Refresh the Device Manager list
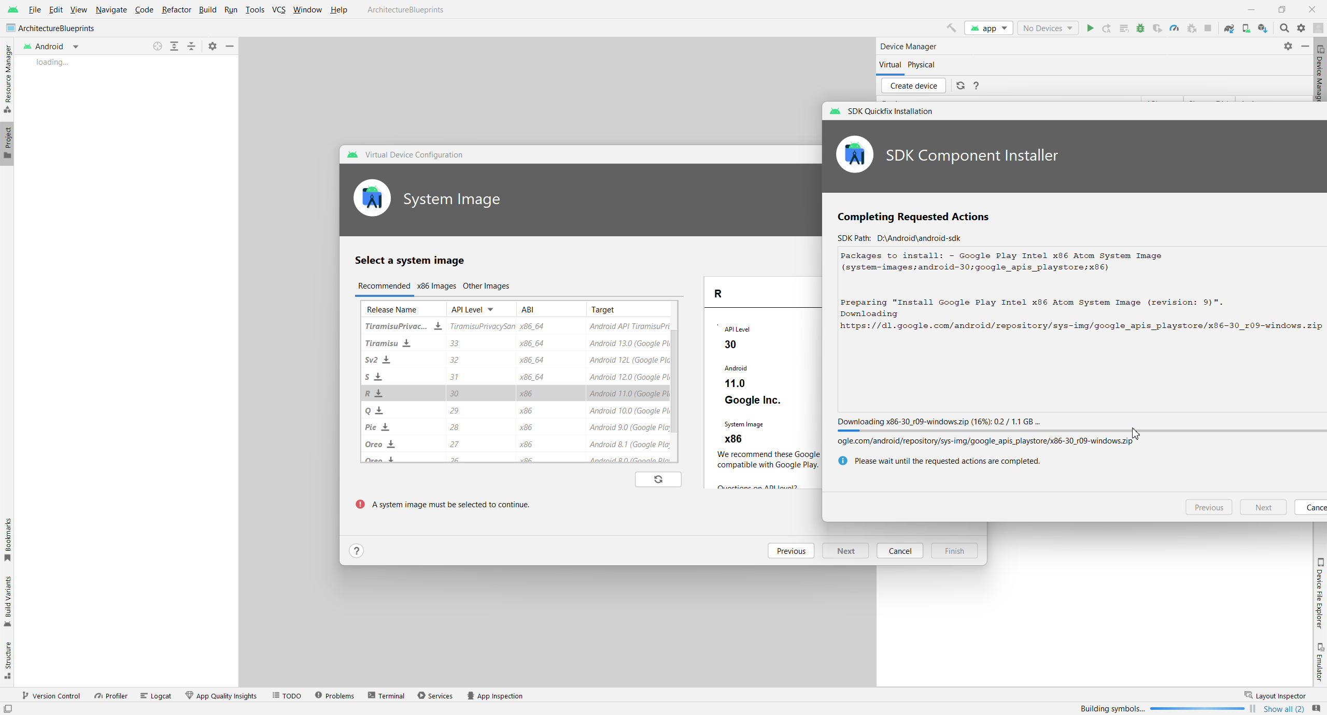This screenshot has height=715, width=1327. 960,85
